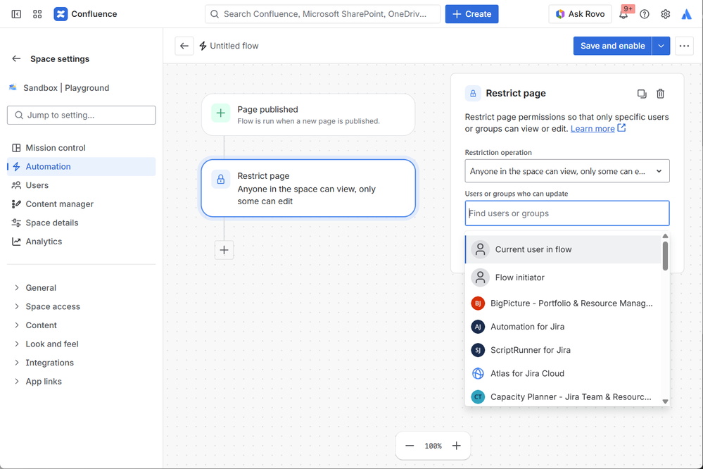Zoom in the flow canvas with plus

(x=457, y=446)
